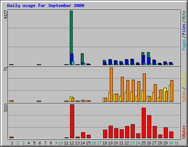Screen dimensions: 188x147
Task: Click green day label 3 on x-axis
Action: pyautogui.click(x=23, y=143)
